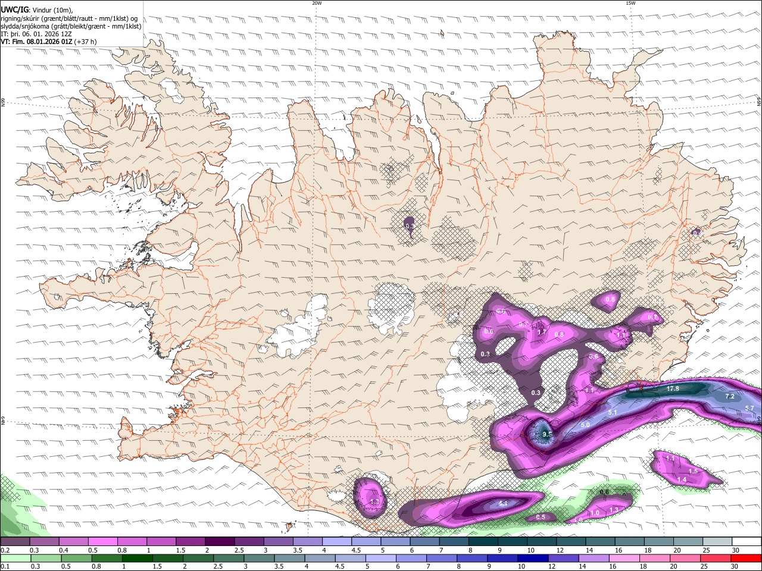This screenshot has height=571, width=762.
Task: Click the 5.0 precipitation value label
Action: 585,425
